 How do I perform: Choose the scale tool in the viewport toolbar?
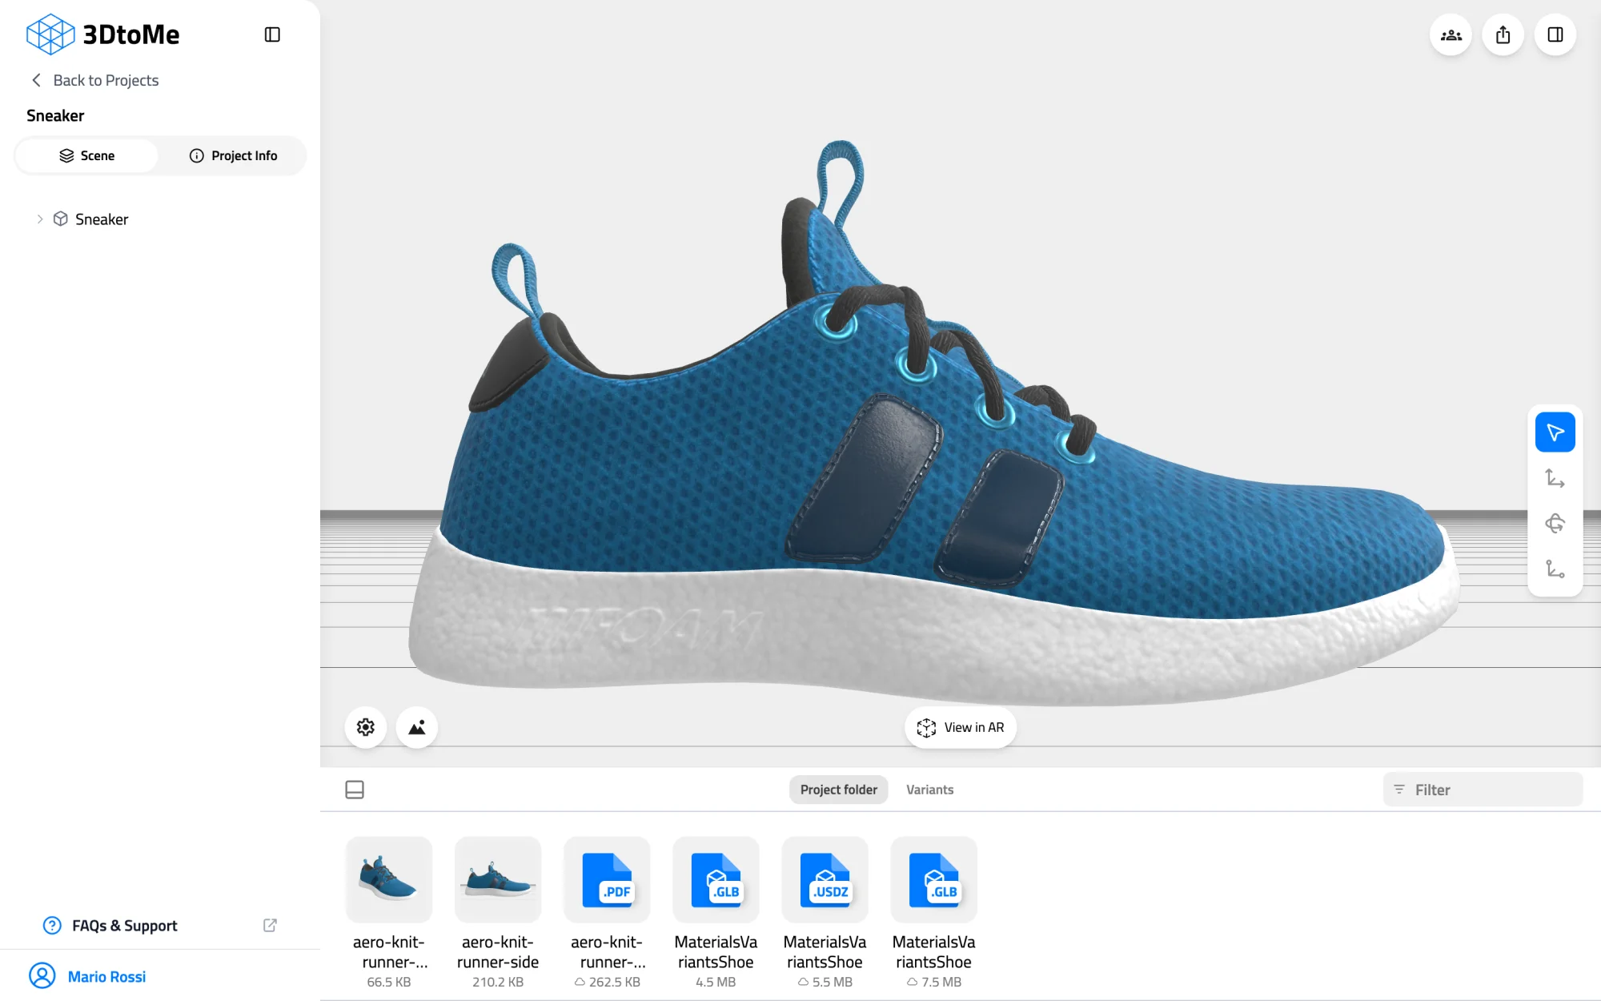point(1555,569)
